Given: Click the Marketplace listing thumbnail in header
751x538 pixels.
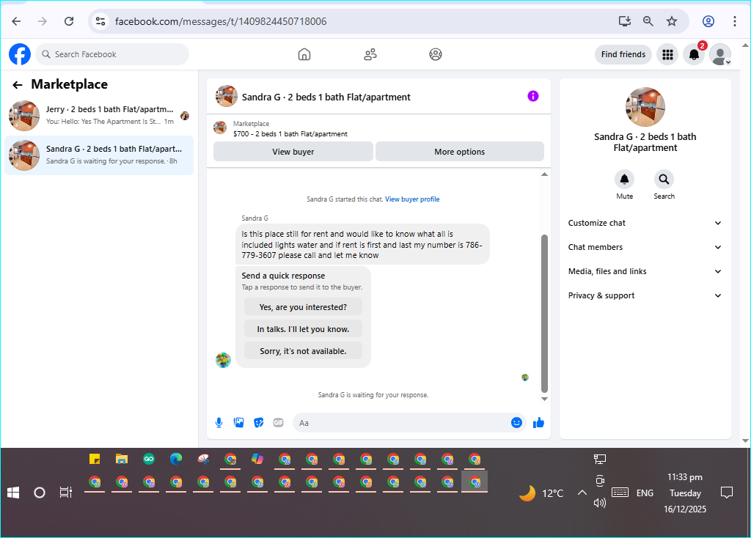Looking at the screenshot, I should pos(220,128).
